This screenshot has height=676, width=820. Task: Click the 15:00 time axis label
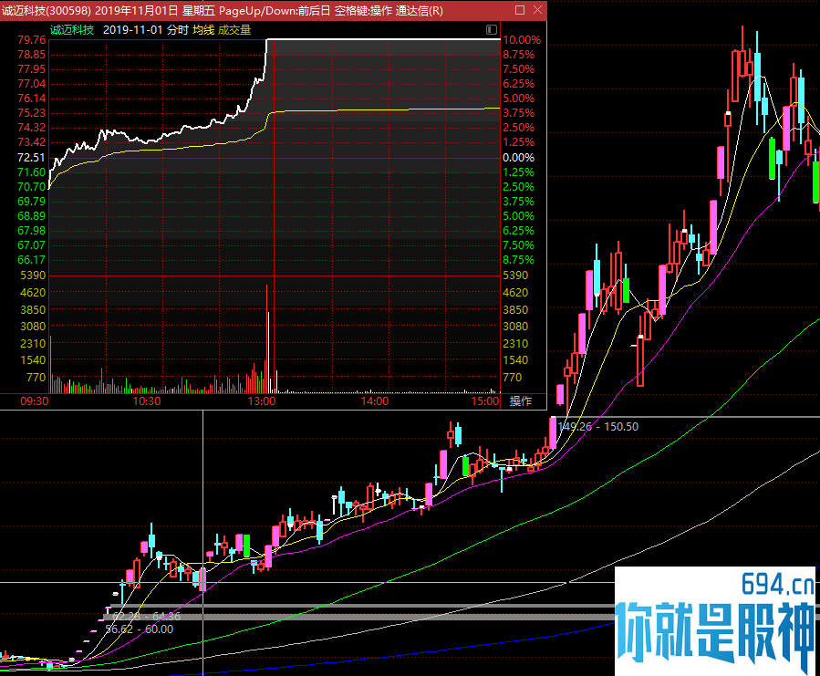pyautogui.click(x=485, y=401)
